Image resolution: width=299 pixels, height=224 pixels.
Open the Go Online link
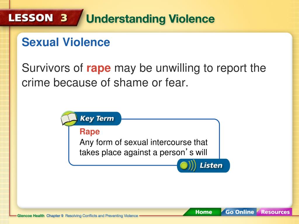(239, 212)
